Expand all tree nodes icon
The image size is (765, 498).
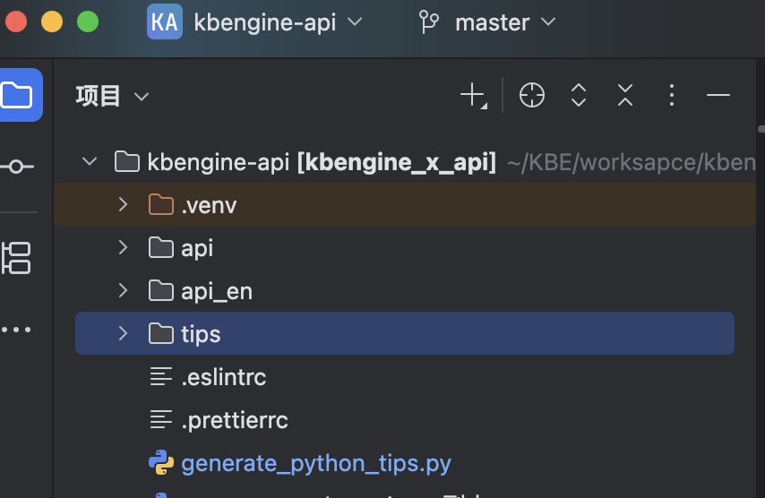pyautogui.click(x=579, y=95)
